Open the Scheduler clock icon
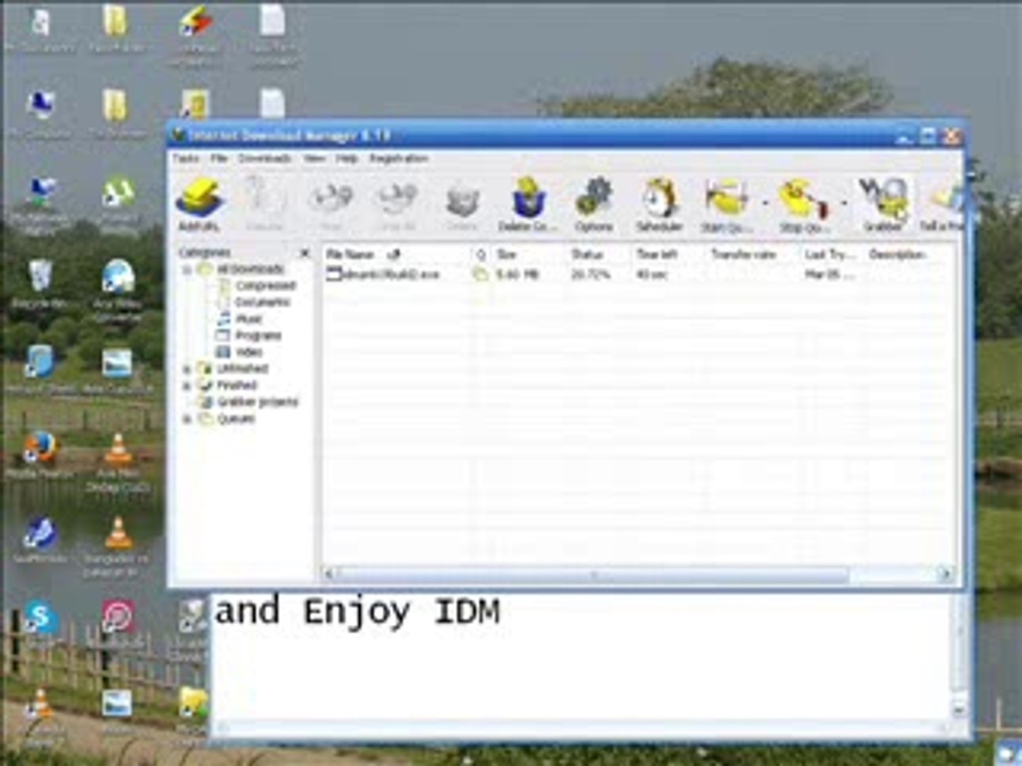Image resolution: width=1022 pixels, height=766 pixels. coord(659,205)
